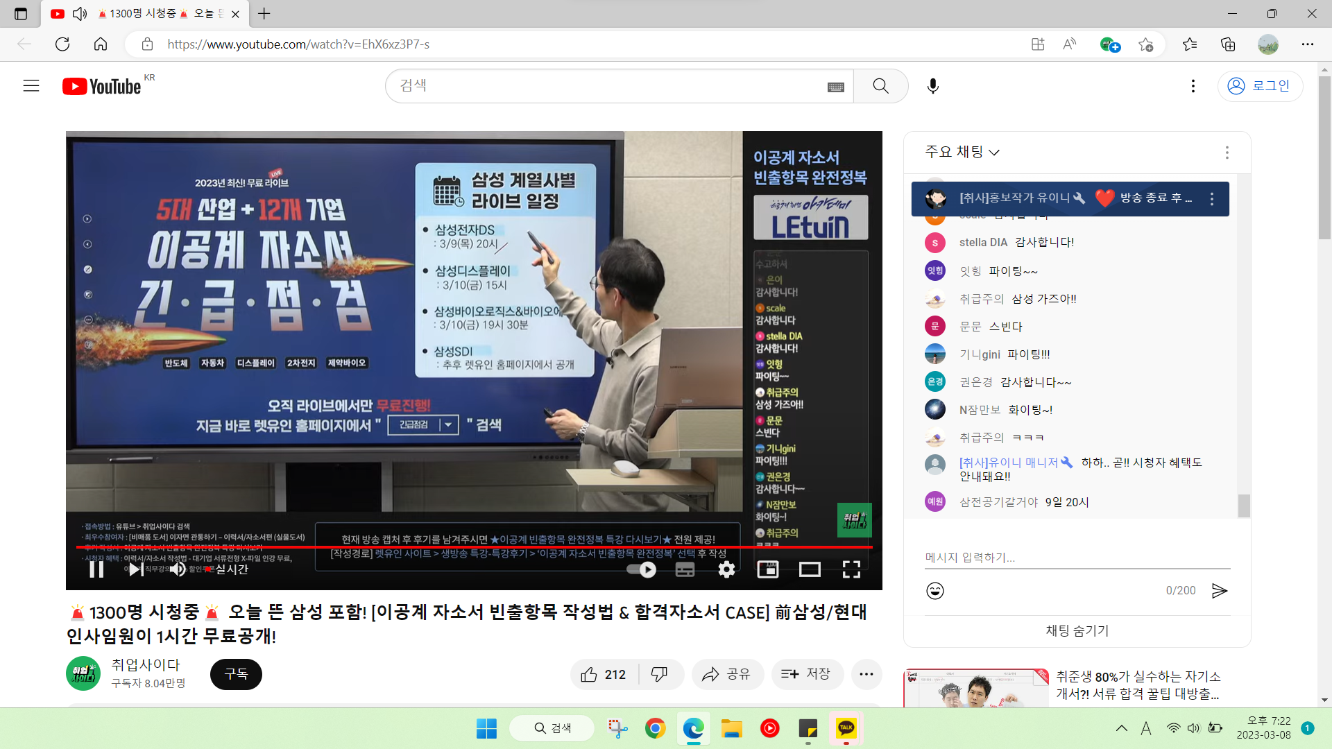Image resolution: width=1332 pixels, height=749 pixels.
Task: Seek on the red video progress bar
Action: [474, 547]
